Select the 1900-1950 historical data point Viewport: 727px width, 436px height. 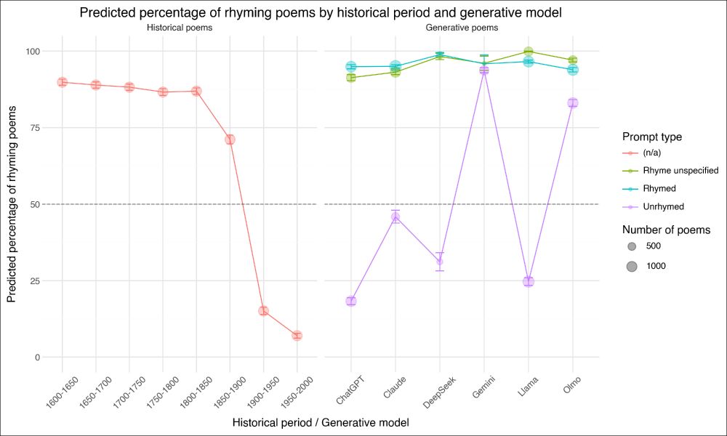pos(263,311)
